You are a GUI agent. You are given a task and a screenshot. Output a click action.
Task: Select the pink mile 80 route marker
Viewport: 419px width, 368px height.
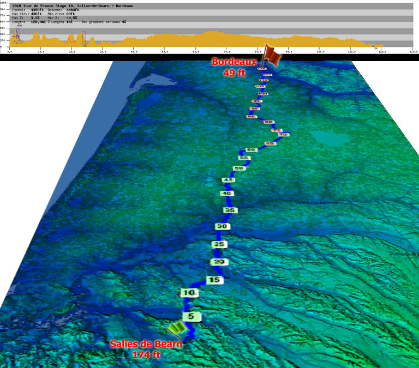[268, 122]
